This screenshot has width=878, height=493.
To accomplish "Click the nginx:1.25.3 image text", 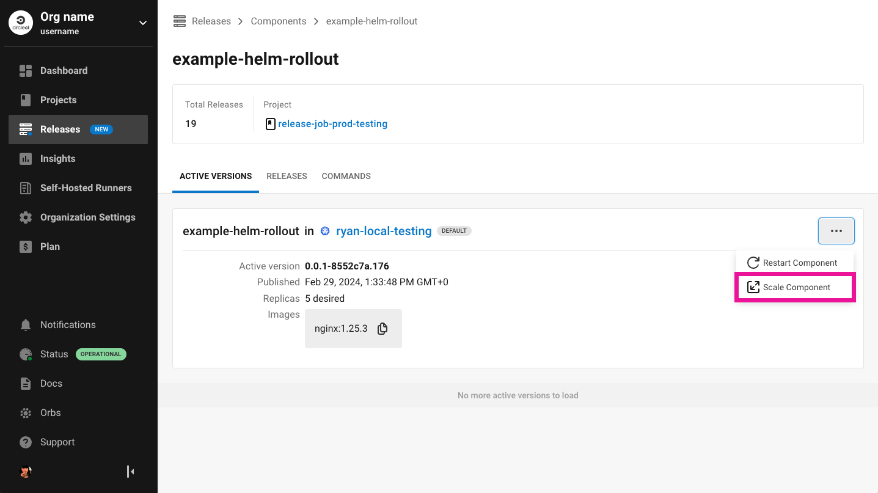I will pos(341,329).
